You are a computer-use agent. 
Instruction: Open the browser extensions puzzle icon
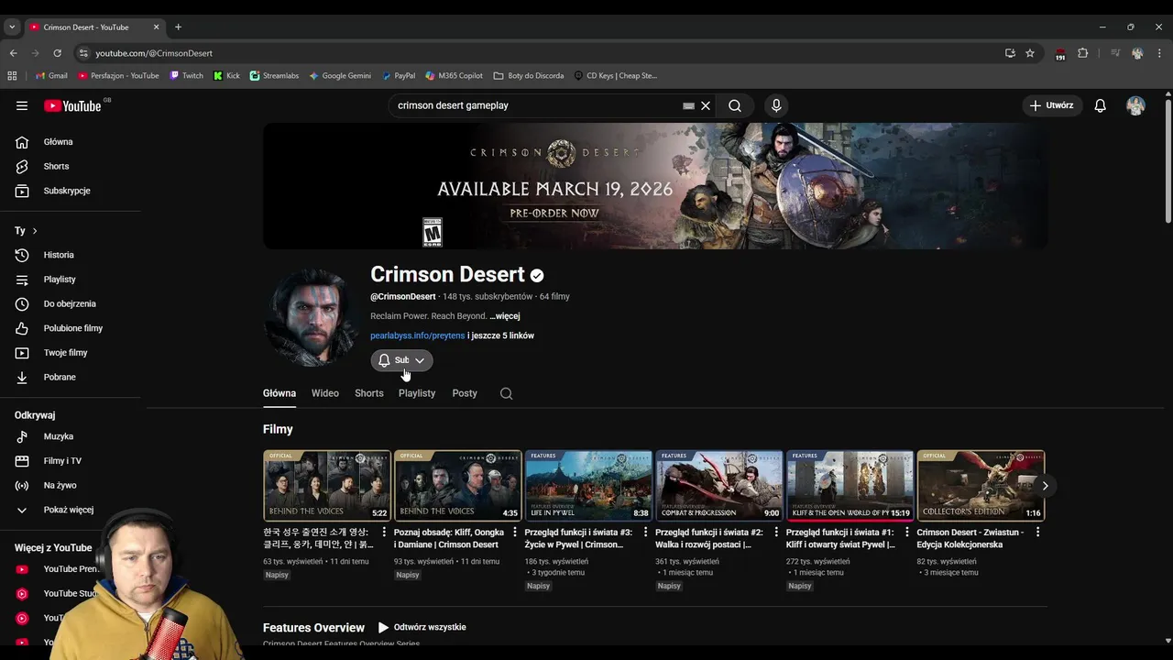pos(1083,53)
